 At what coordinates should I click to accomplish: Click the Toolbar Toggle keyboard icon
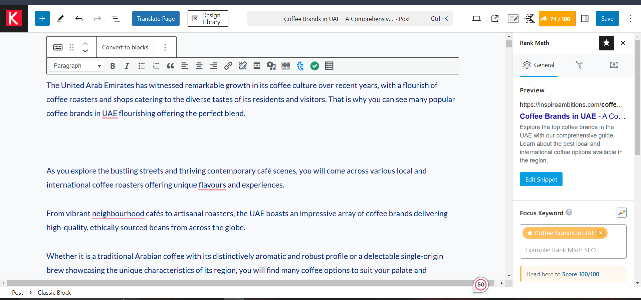pos(285,66)
